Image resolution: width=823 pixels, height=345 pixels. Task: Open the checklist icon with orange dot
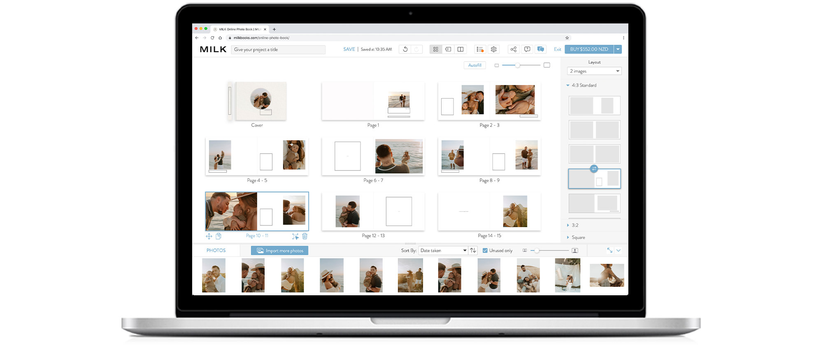coord(480,49)
